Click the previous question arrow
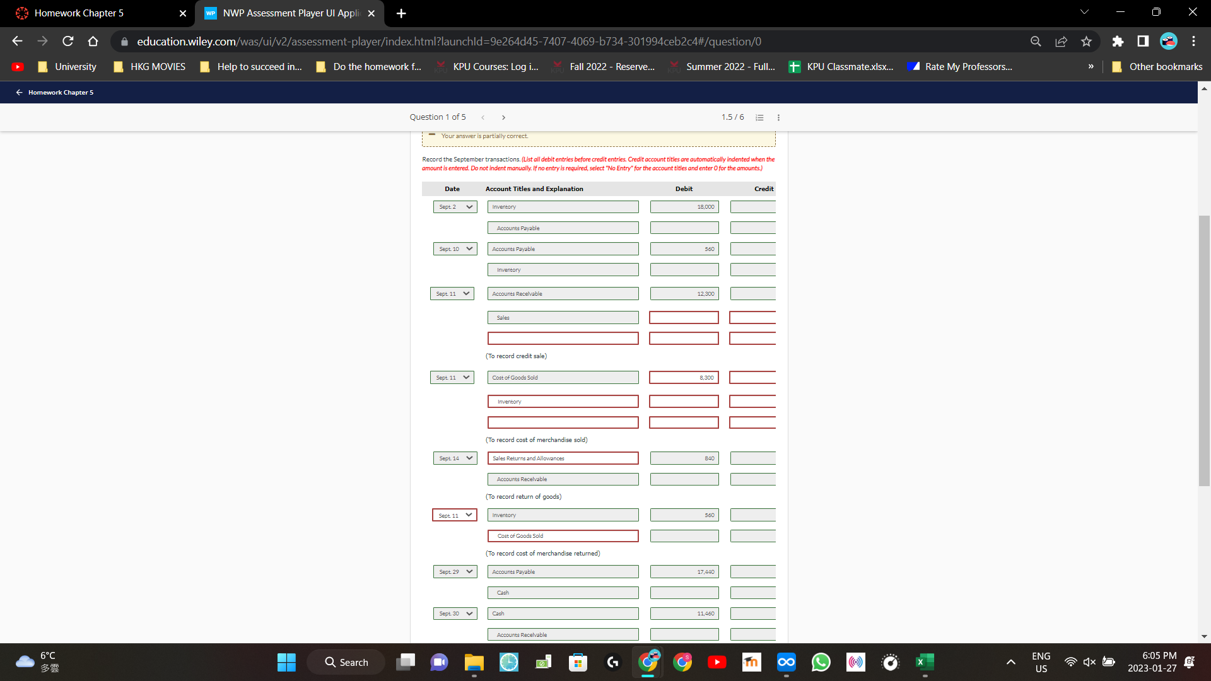The image size is (1211, 681). [483, 117]
